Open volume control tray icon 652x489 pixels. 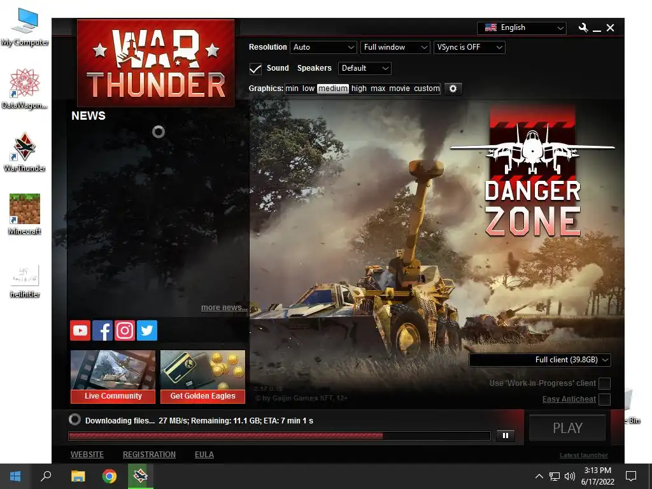point(570,476)
